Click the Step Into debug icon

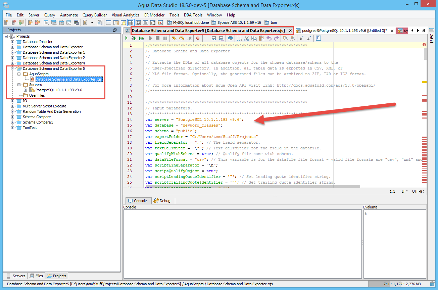click(x=174, y=38)
